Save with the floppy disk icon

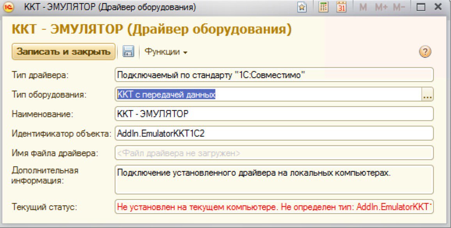tap(128, 52)
